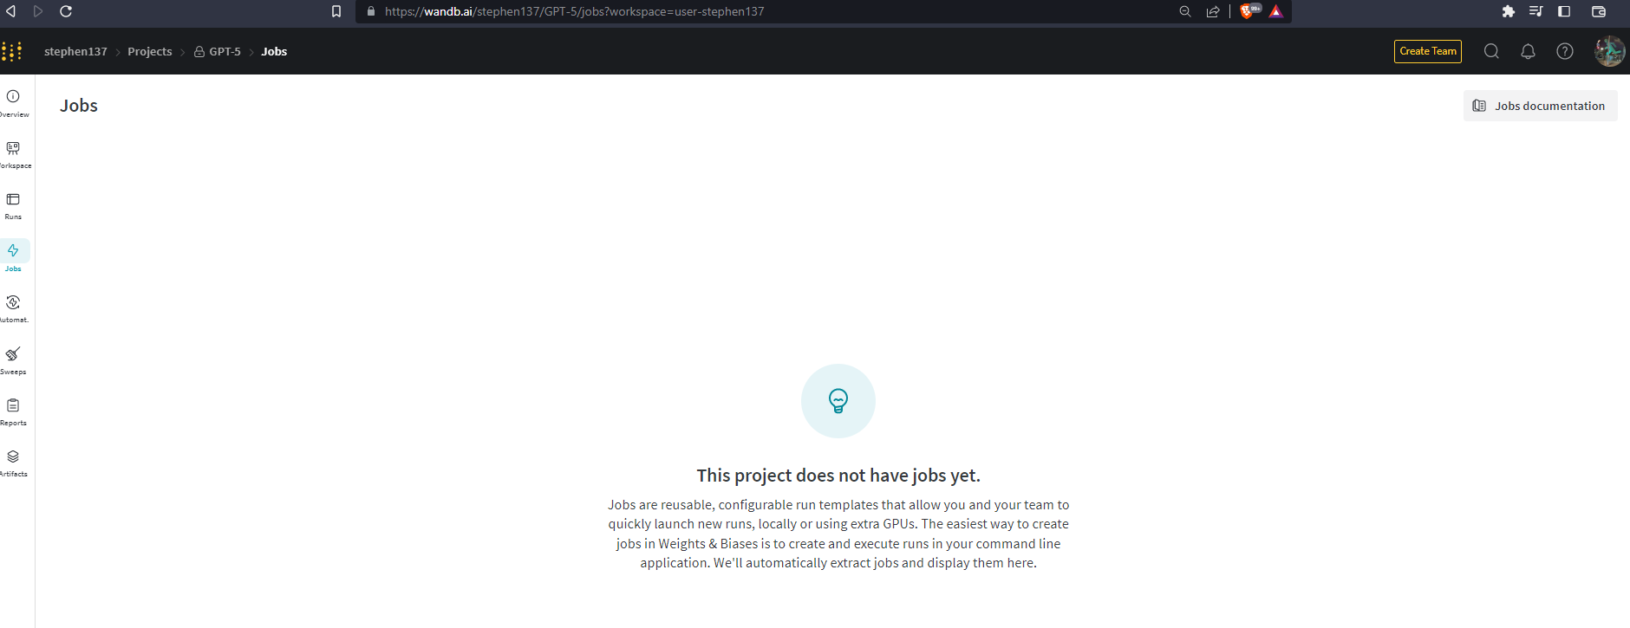This screenshot has width=1630, height=628.
Task: Open the browser playlist queue icon
Action: [1536, 11]
